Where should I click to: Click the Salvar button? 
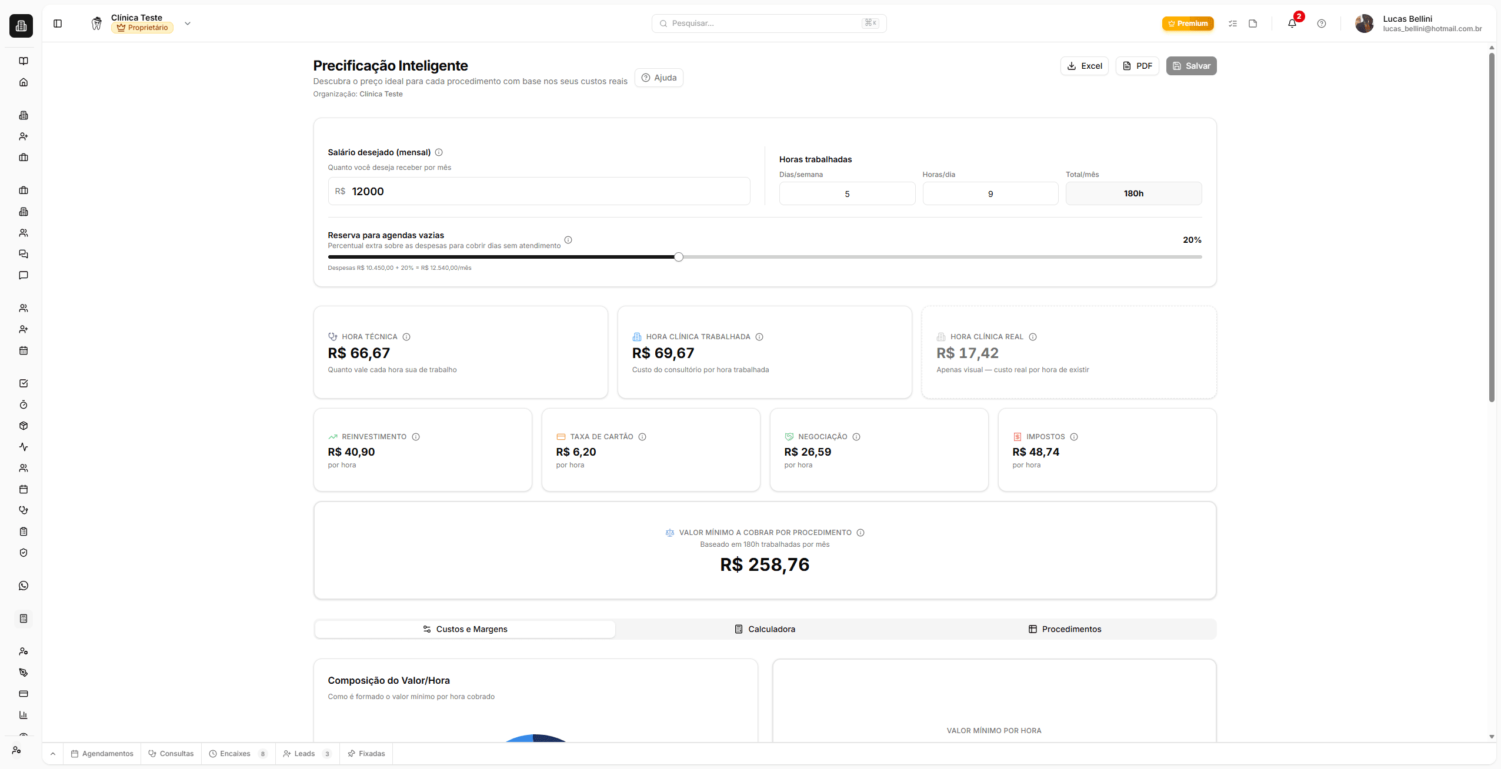tap(1191, 65)
